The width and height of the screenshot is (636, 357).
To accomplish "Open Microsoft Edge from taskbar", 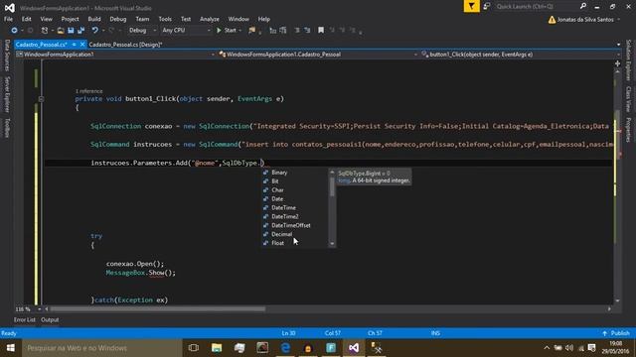I will click(285, 348).
